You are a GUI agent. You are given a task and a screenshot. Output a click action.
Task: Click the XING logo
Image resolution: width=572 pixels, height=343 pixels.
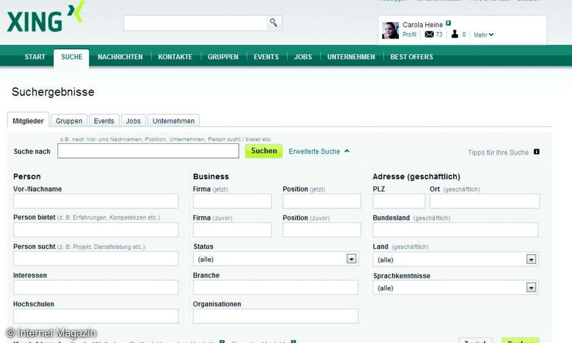(46, 17)
